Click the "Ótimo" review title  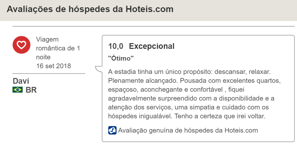point(121,58)
